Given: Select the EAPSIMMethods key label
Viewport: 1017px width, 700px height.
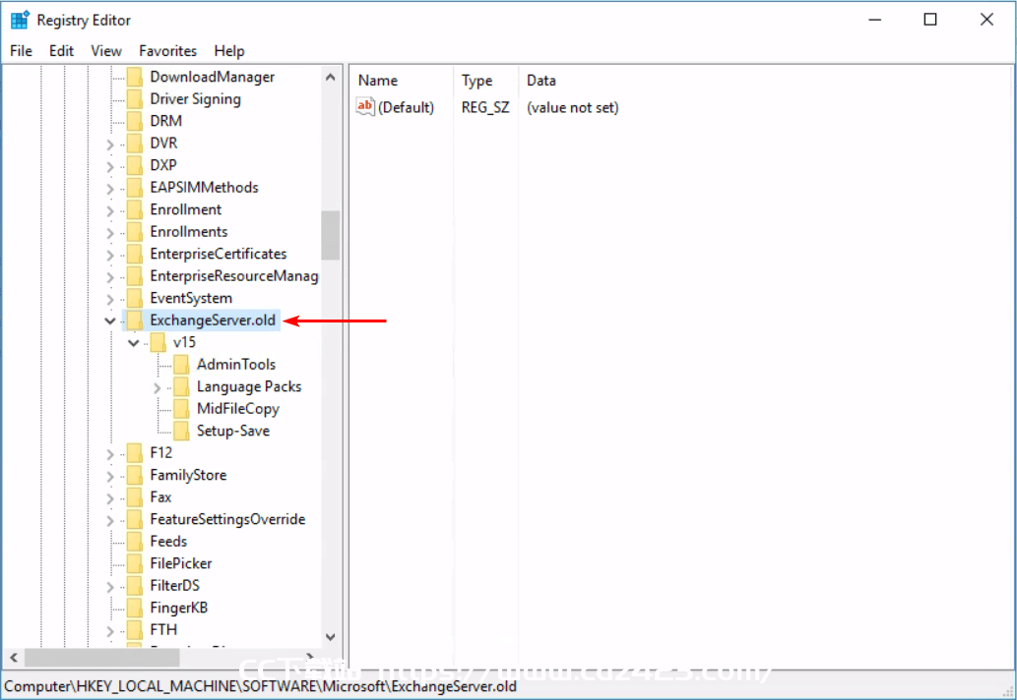Looking at the screenshot, I should (205, 187).
